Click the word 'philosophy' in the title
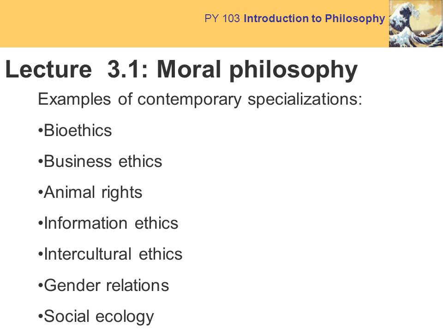The height and width of the screenshot is (332, 443). [x=293, y=71]
